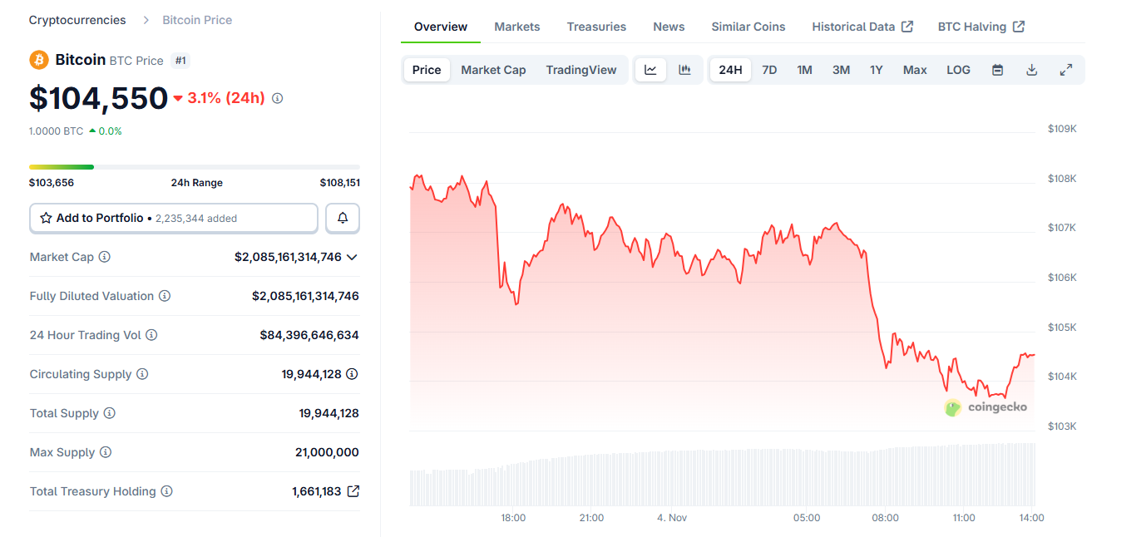Select the 7D time range
This screenshot has height=537, width=1146.
point(769,70)
